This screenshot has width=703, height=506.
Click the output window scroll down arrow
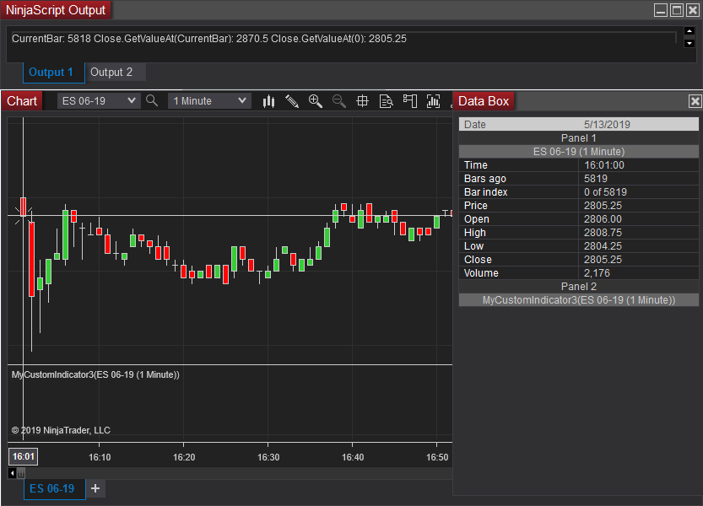(689, 44)
